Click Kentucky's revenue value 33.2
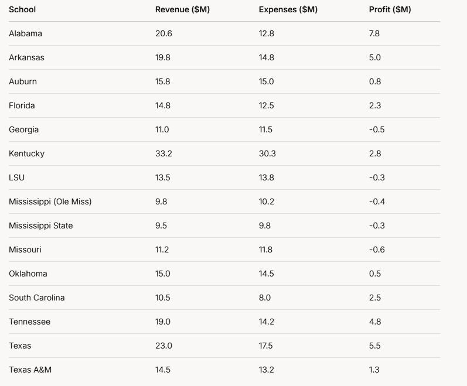Screen dimensions: 467x386 tap(163, 153)
